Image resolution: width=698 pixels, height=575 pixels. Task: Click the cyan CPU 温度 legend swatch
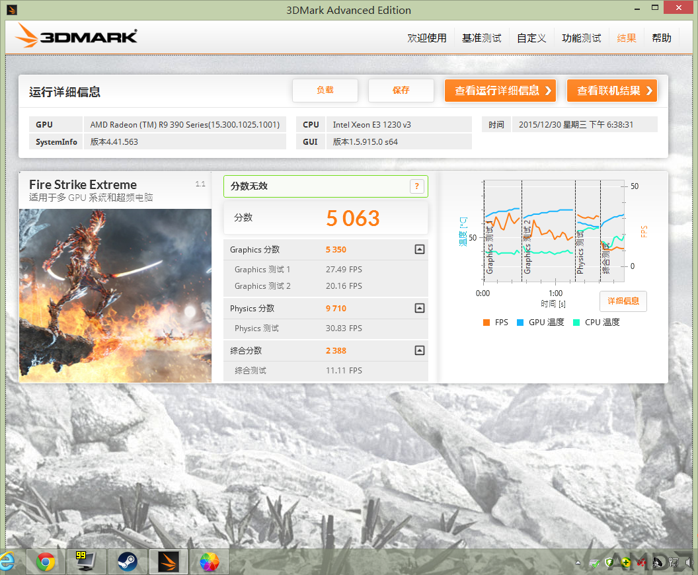[576, 323]
